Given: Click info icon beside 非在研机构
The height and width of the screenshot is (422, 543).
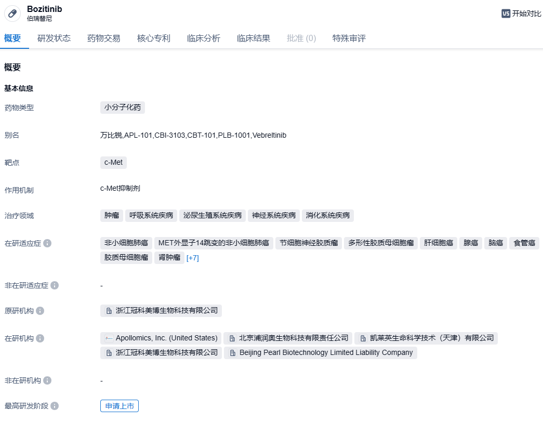Looking at the screenshot, I should [47, 380].
